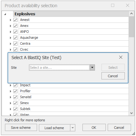Collapse the Explosives group
Viewport: 136px width, 136px height.
point(5,14)
